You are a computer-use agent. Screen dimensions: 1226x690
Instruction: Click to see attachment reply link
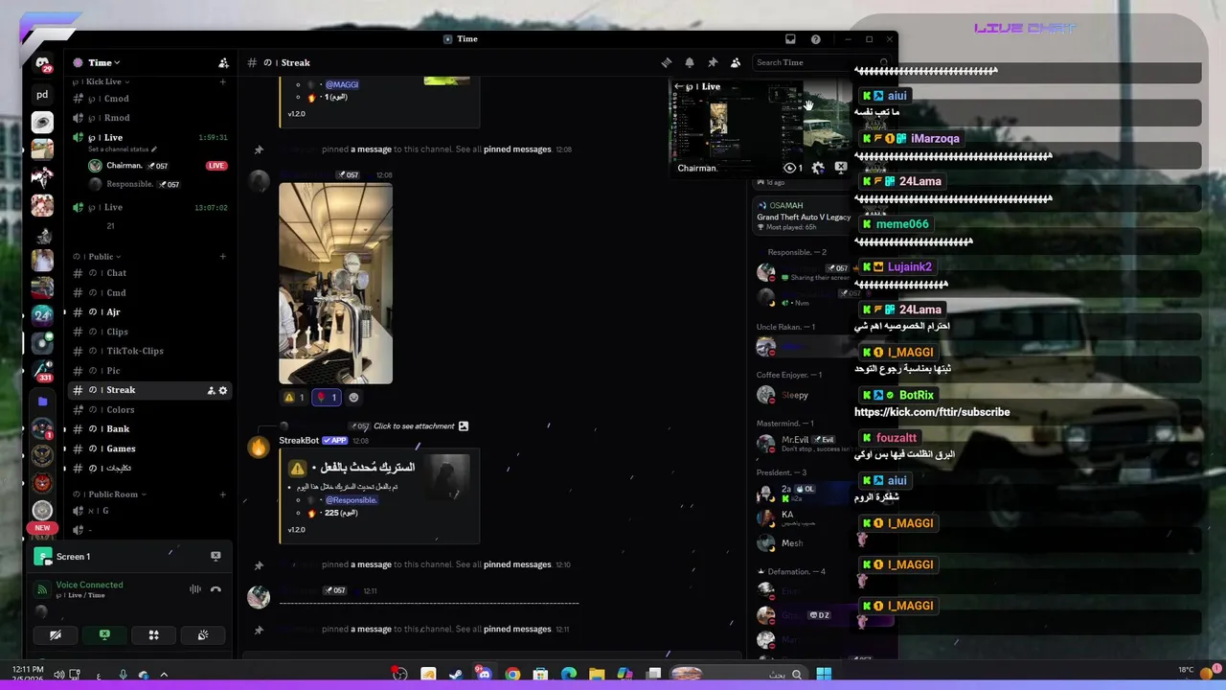[x=414, y=425]
